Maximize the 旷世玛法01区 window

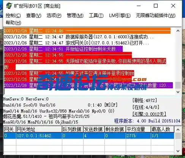pyautogui.click(x=156, y=6)
